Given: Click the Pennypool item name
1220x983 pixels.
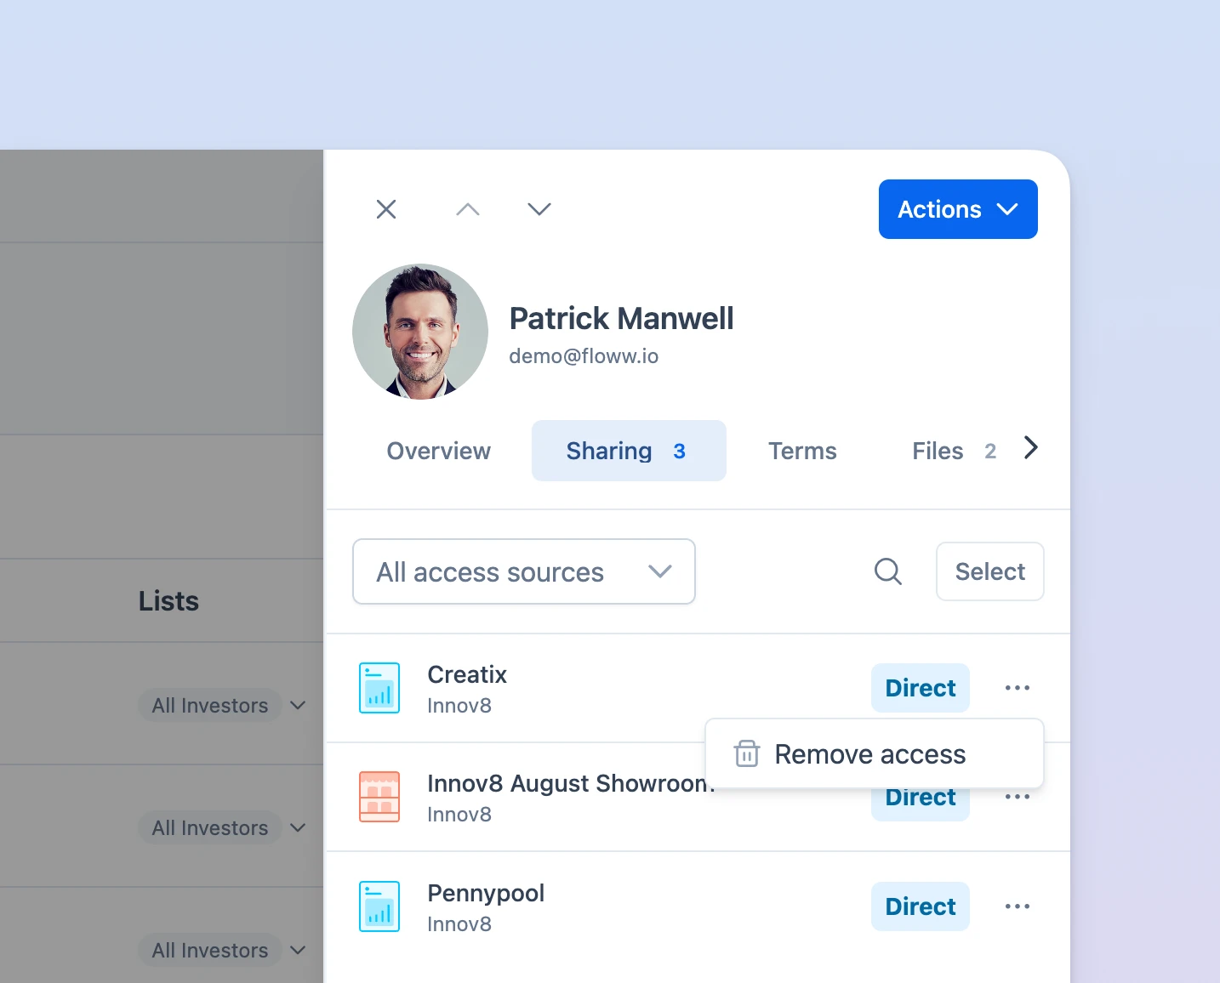Looking at the screenshot, I should tap(486, 893).
